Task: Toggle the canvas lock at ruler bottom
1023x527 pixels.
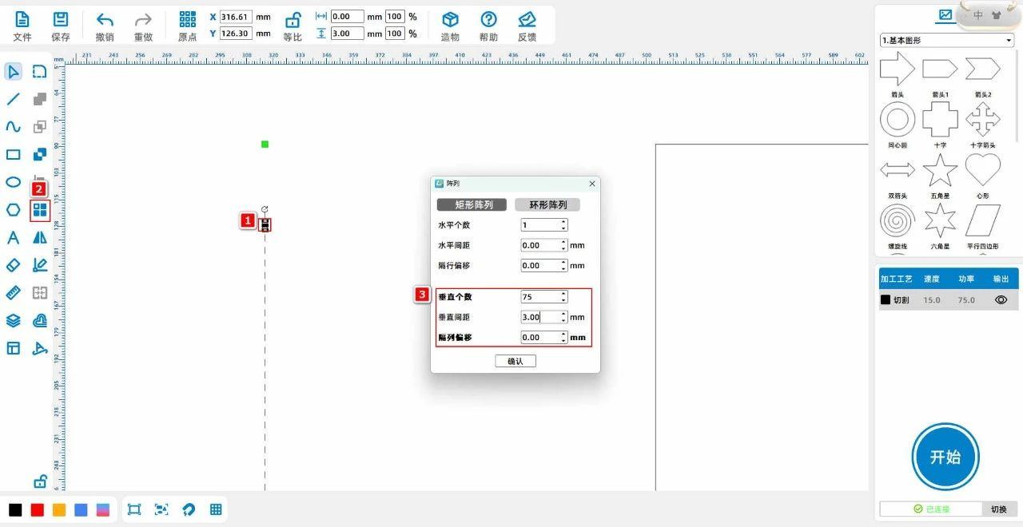Action: [40, 481]
